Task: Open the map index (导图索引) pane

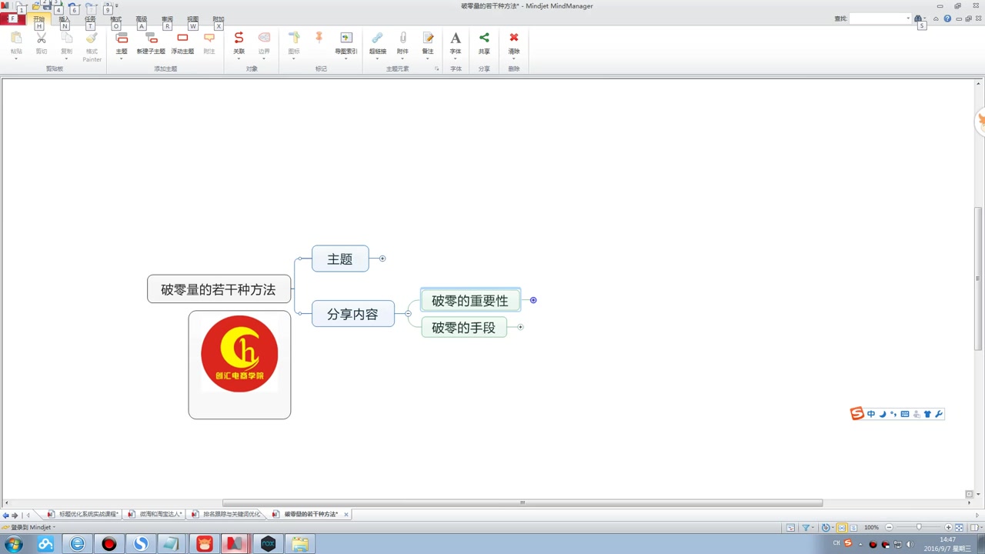Action: [346, 38]
